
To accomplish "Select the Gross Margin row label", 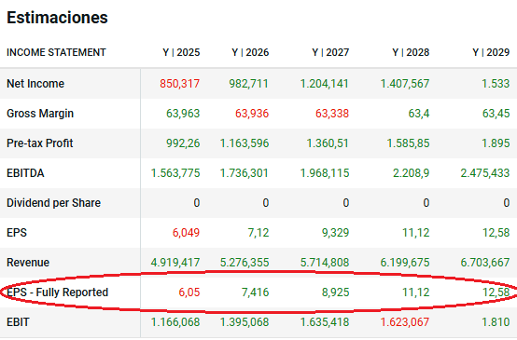I will coord(40,114).
